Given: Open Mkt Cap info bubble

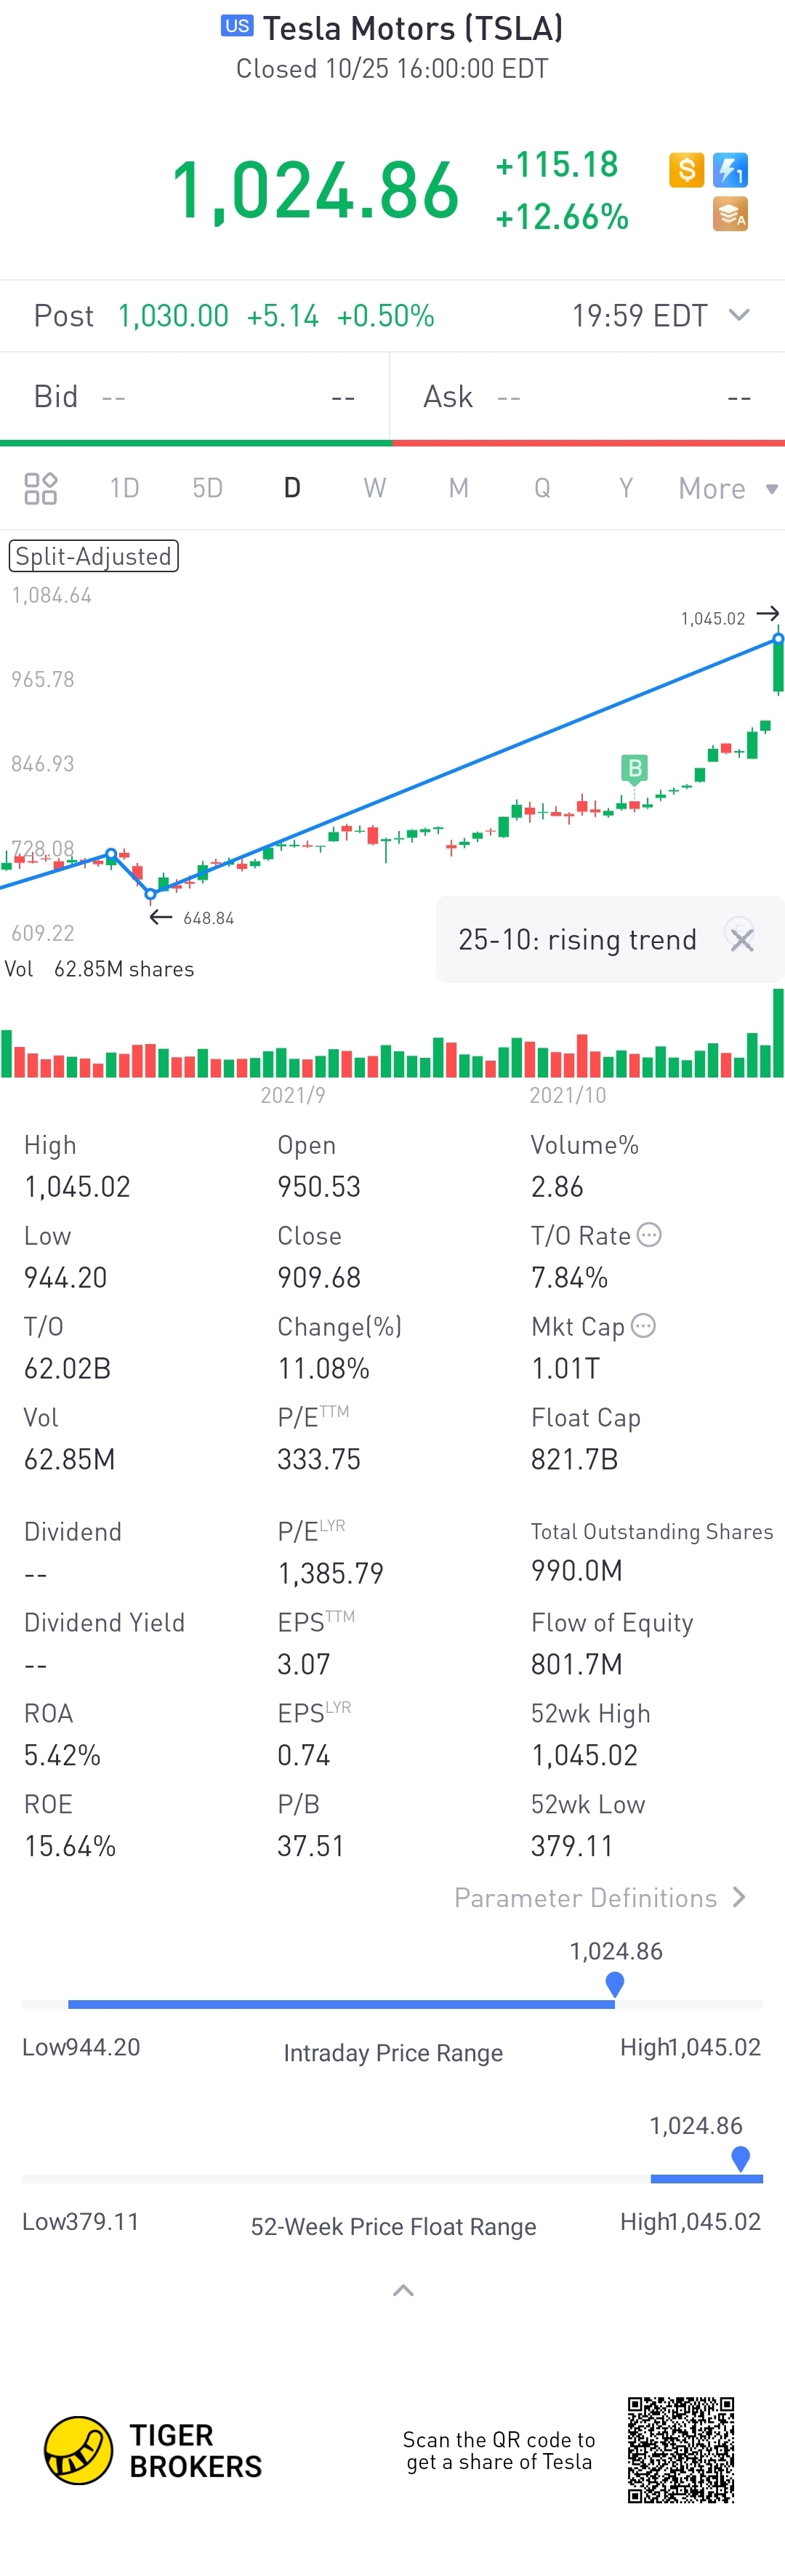Looking at the screenshot, I should coord(644,1326).
